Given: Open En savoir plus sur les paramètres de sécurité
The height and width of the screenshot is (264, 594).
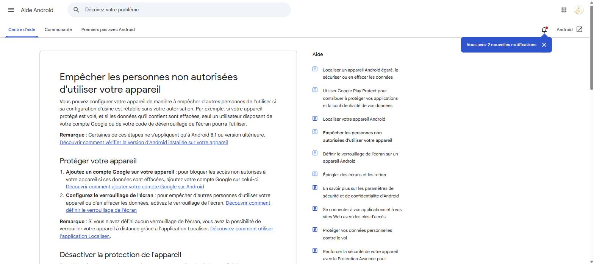Looking at the screenshot, I should click(x=361, y=192).
